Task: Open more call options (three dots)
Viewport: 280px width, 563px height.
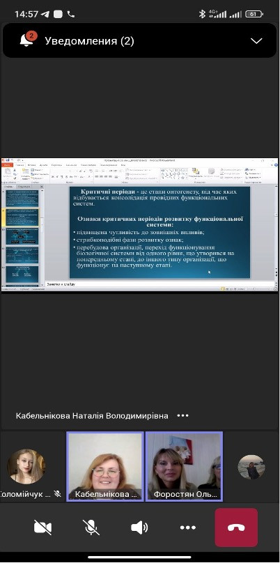Action: coord(188,527)
